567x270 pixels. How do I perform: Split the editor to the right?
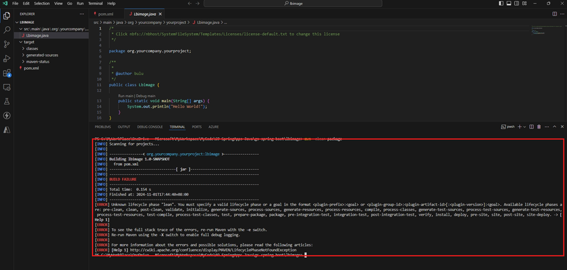coord(554,14)
